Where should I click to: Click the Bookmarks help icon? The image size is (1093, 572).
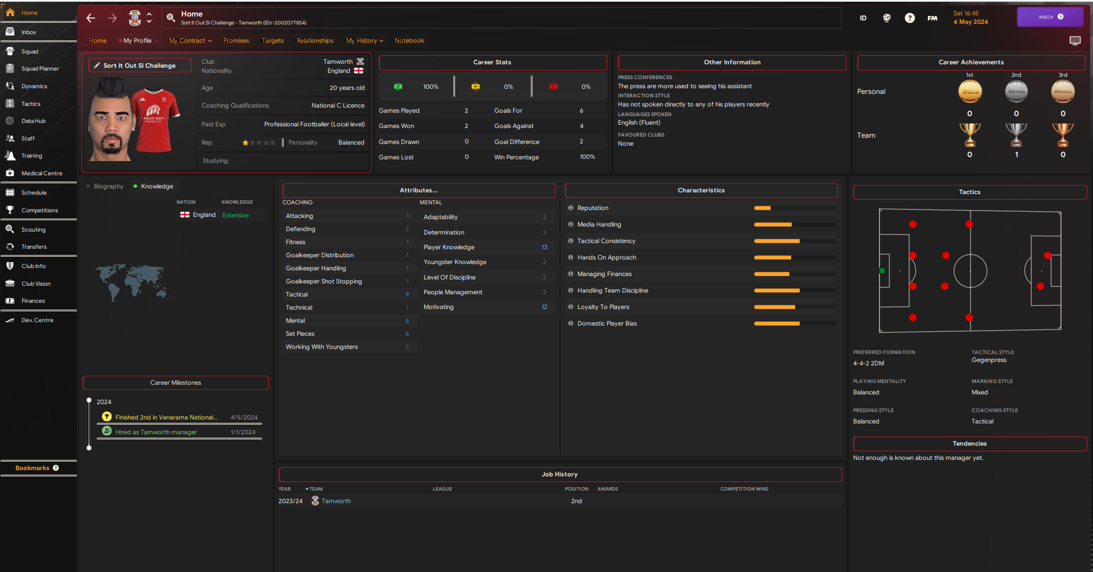click(x=56, y=468)
